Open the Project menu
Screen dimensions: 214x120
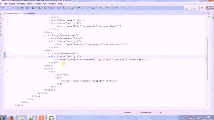(x=38, y=4)
